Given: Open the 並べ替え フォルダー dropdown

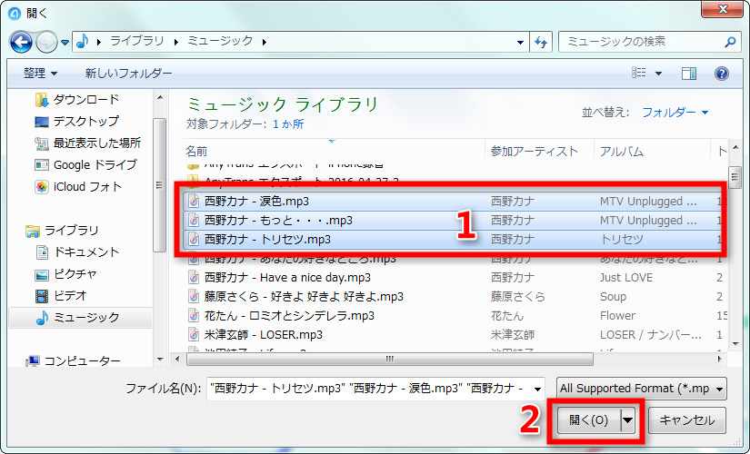Looking at the screenshot, I should pos(675,113).
